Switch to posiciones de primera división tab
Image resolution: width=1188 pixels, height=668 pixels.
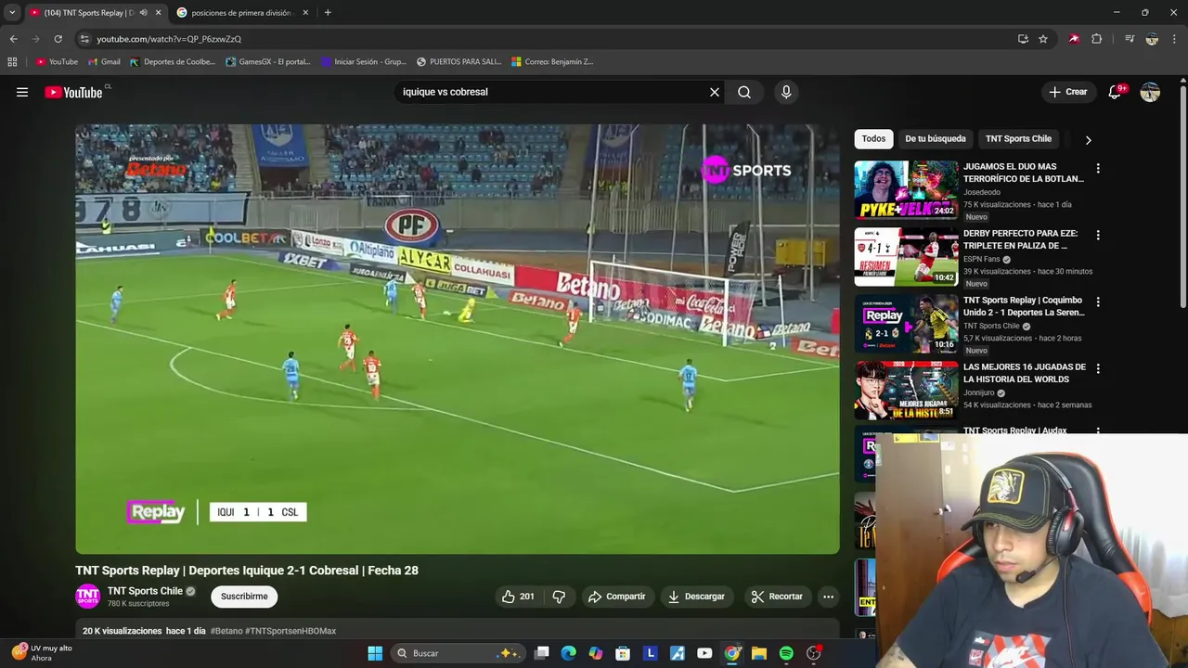pyautogui.click(x=241, y=13)
